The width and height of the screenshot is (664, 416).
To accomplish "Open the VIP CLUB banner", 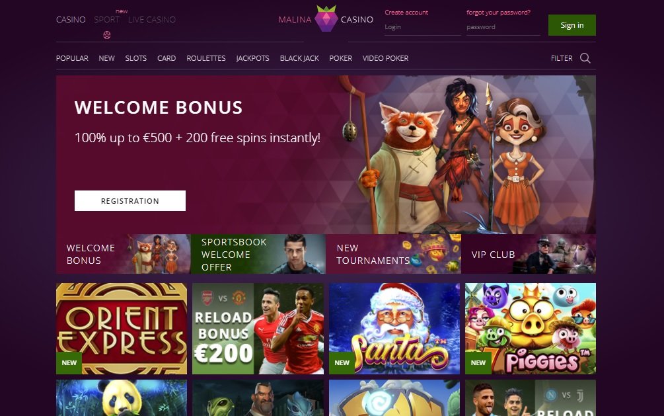I will point(529,254).
